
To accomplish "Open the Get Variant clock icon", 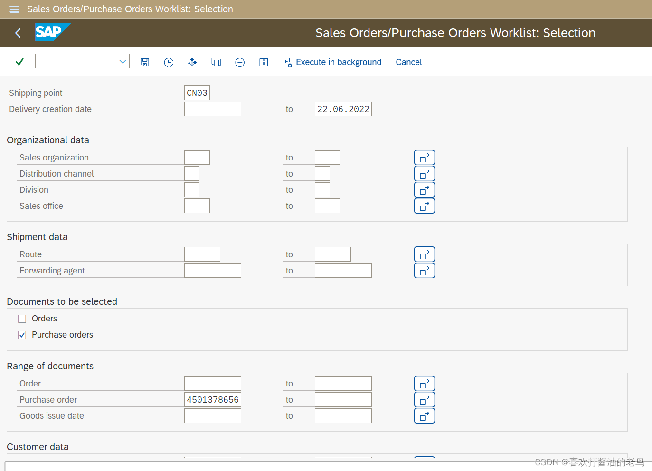I will tap(169, 62).
